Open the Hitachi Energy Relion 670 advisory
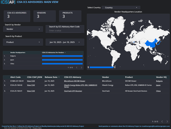The height and width of the screenshot is (129, 171). (80, 86)
